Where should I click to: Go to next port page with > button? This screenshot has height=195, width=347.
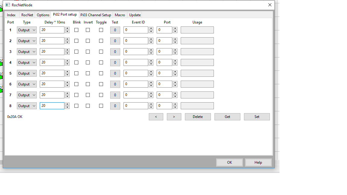click(174, 117)
